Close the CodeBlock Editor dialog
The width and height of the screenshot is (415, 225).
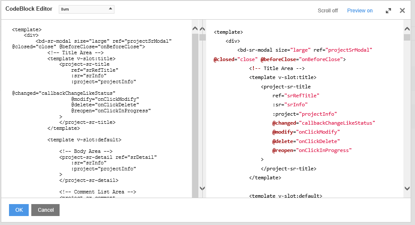click(402, 11)
